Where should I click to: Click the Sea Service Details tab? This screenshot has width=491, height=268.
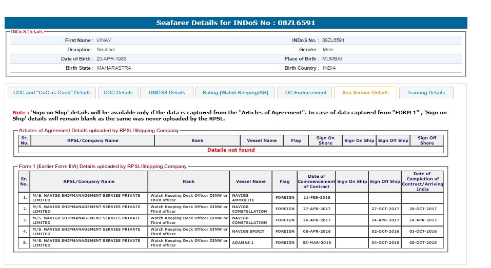pos(365,93)
